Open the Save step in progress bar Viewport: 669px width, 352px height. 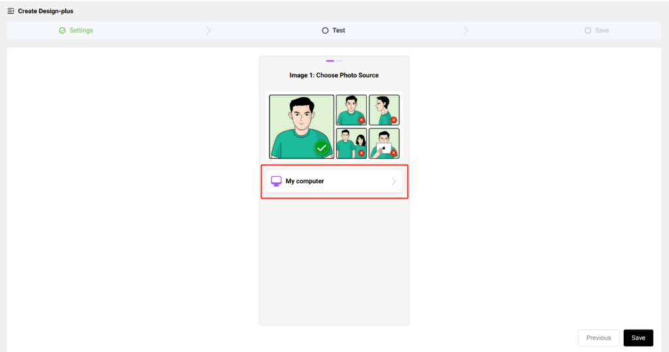pos(596,30)
